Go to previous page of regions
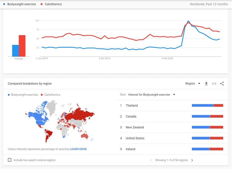Screen dimensions: 232x169 pyautogui.click(x=151, y=160)
